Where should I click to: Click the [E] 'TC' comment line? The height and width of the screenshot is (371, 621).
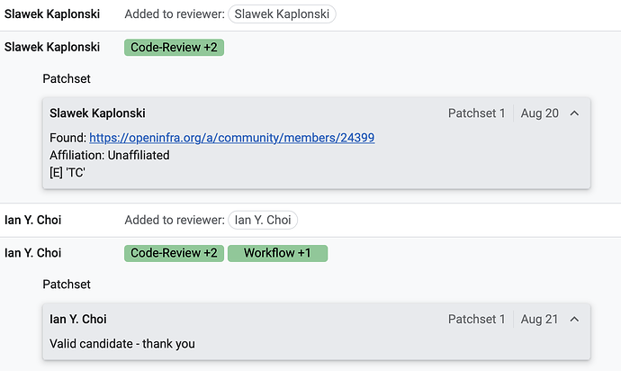coord(68,172)
